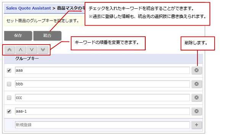
Task: Move selected keyword up one position
Action: (x=21, y=50)
